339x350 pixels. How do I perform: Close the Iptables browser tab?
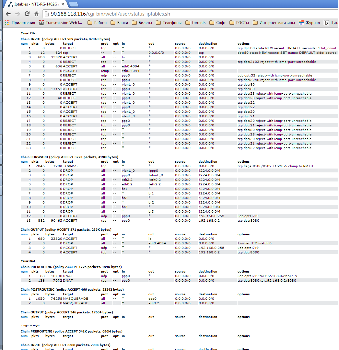pos(63,4)
